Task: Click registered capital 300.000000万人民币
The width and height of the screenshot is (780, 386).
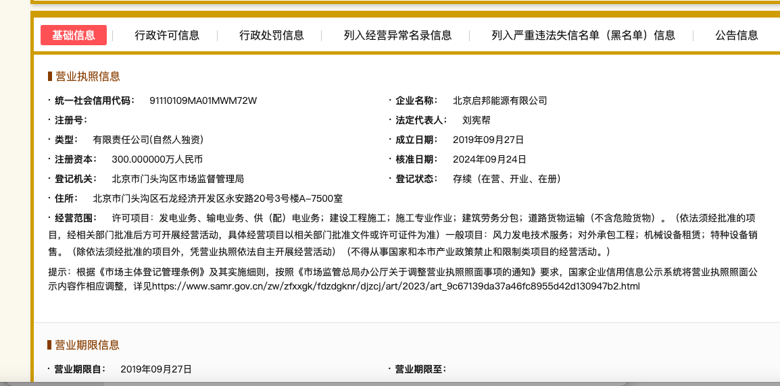Action: [x=157, y=159]
